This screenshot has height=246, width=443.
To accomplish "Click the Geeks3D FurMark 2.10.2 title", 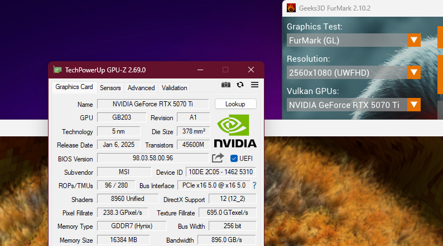I will [335, 8].
